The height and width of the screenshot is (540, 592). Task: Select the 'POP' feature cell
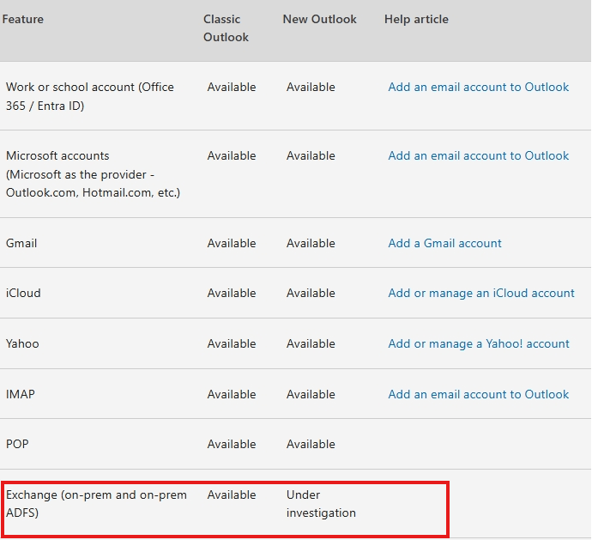click(17, 444)
